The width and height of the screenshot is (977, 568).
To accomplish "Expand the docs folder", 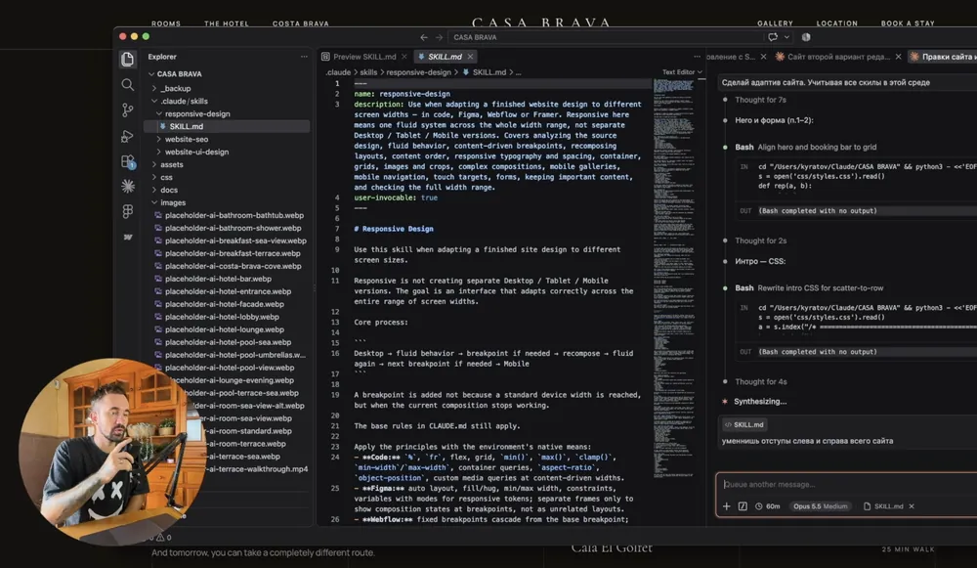I will pos(154,190).
